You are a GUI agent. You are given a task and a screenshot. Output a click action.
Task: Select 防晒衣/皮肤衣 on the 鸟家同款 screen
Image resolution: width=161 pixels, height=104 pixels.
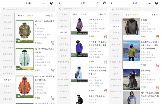116,91
